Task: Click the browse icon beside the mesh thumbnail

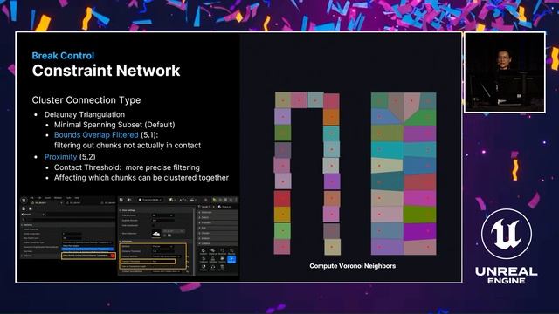Action: [169, 235]
